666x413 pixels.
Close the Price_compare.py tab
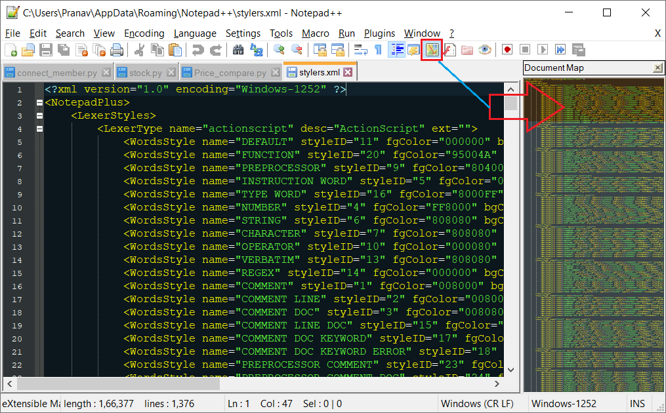275,73
